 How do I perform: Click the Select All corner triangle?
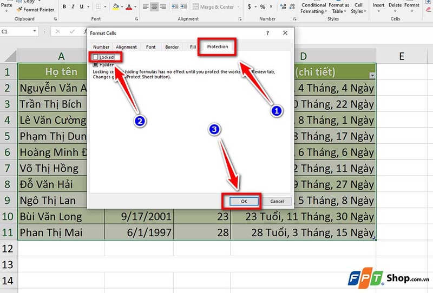point(10,56)
